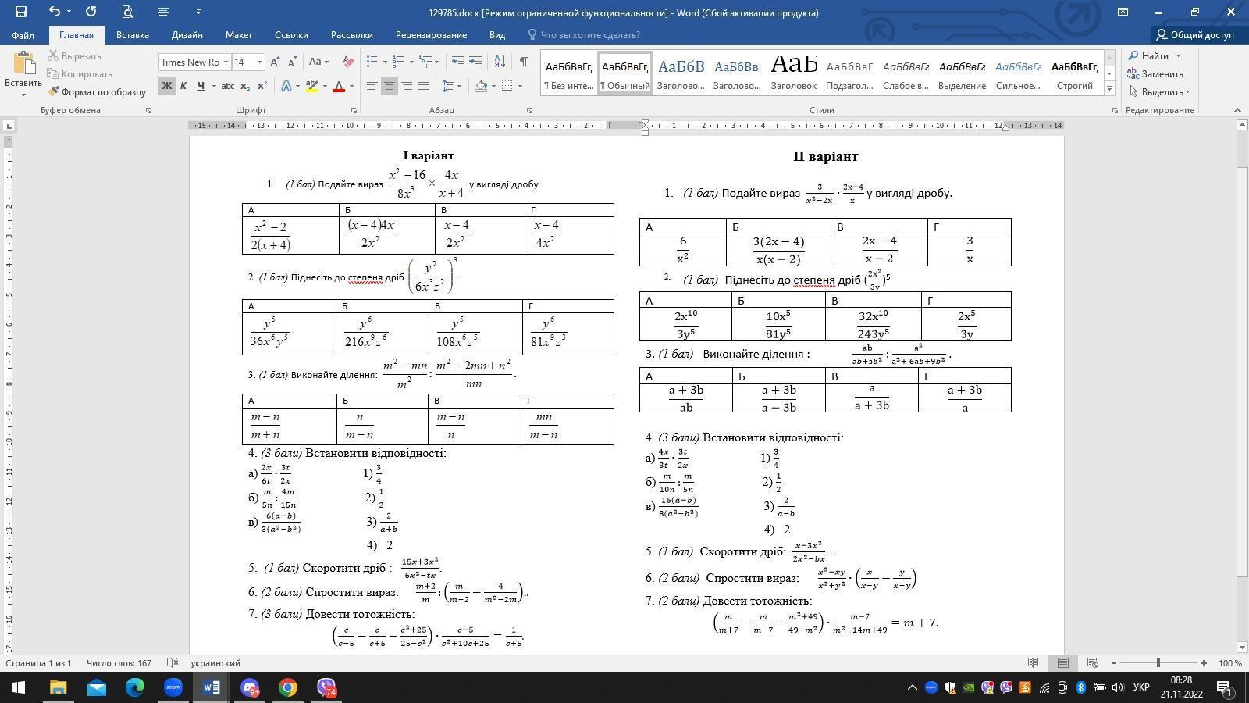This screenshot has width=1249, height=703.
Task: Open Google Chrome from the taskbar
Action: coord(288,687)
